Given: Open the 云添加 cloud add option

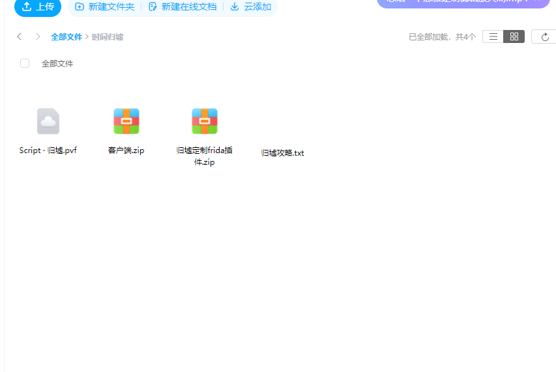Looking at the screenshot, I should (x=251, y=7).
